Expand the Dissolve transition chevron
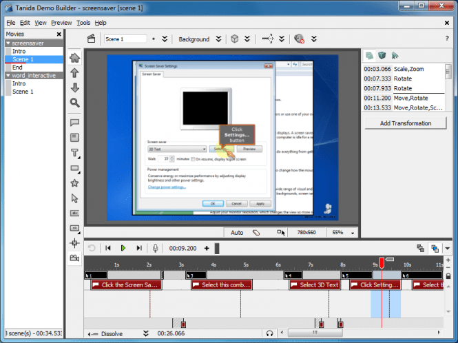 [x=146, y=333]
